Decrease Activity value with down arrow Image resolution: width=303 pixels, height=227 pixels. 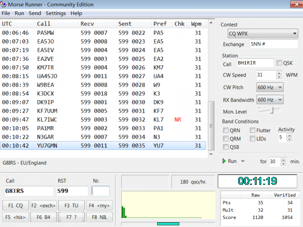(x=289, y=140)
